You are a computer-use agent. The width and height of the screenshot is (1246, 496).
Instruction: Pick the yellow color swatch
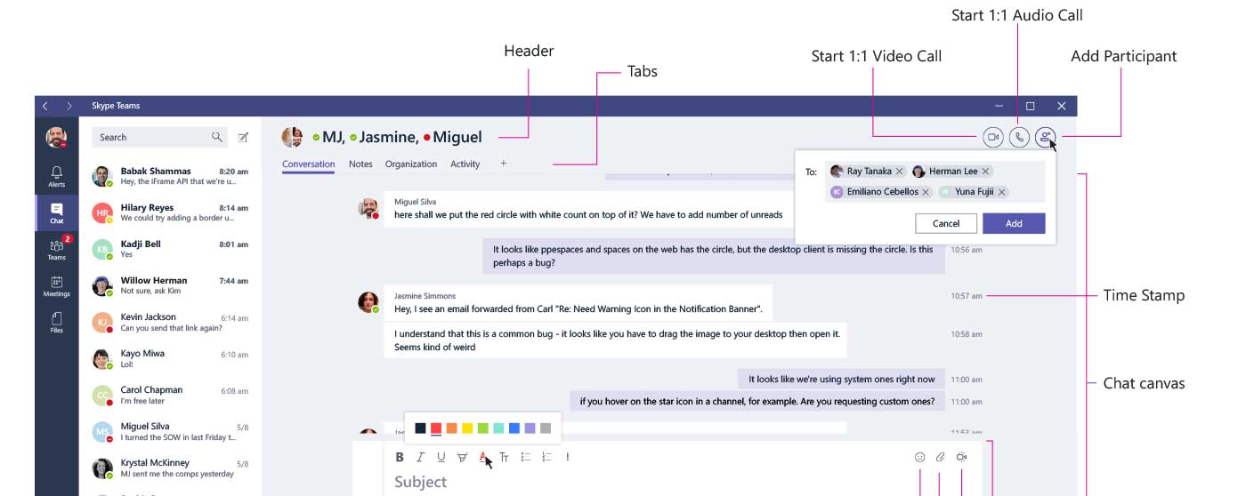tap(467, 428)
